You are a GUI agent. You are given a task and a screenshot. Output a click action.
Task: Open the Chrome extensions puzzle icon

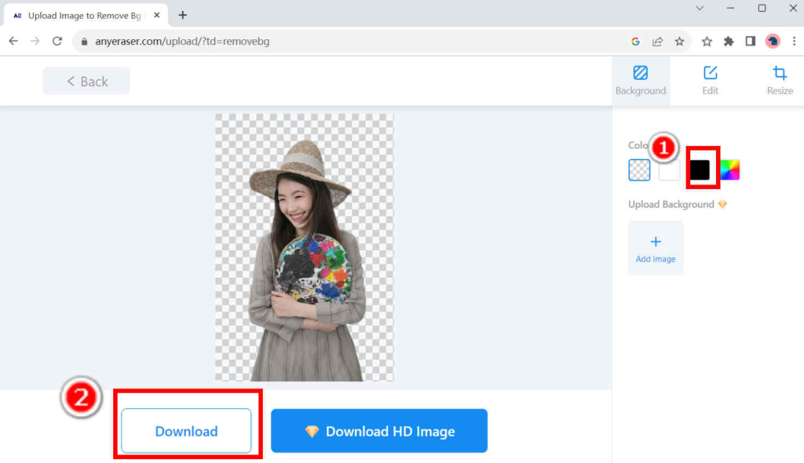pos(728,41)
